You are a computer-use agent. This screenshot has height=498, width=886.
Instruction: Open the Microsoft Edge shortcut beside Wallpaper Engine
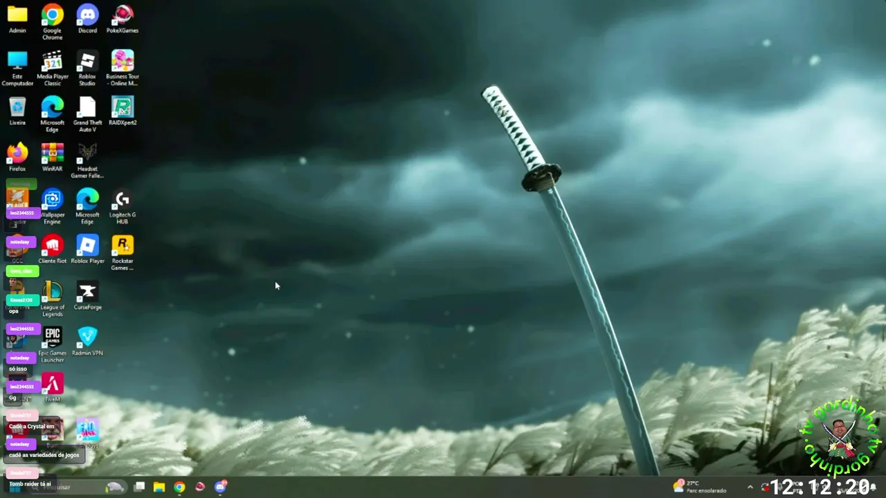click(x=87, y=207)
